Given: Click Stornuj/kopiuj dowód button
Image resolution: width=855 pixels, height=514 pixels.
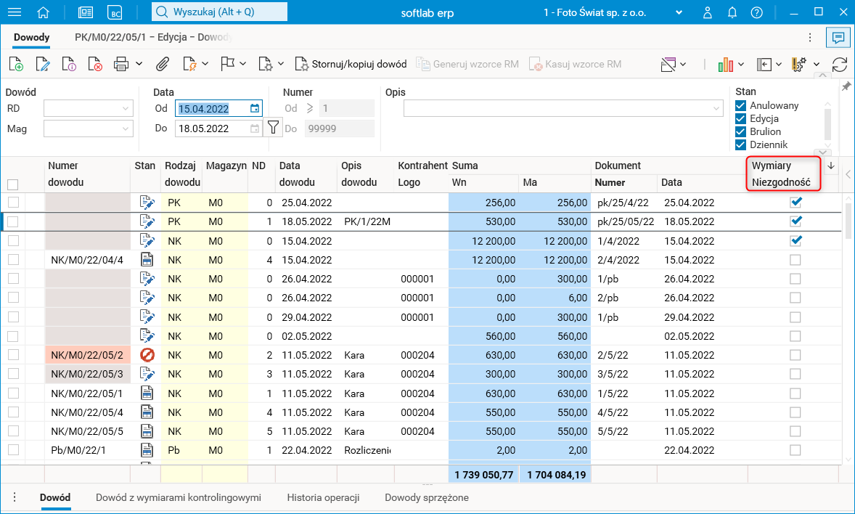Looking at the screenshot, I should (351, 65).
